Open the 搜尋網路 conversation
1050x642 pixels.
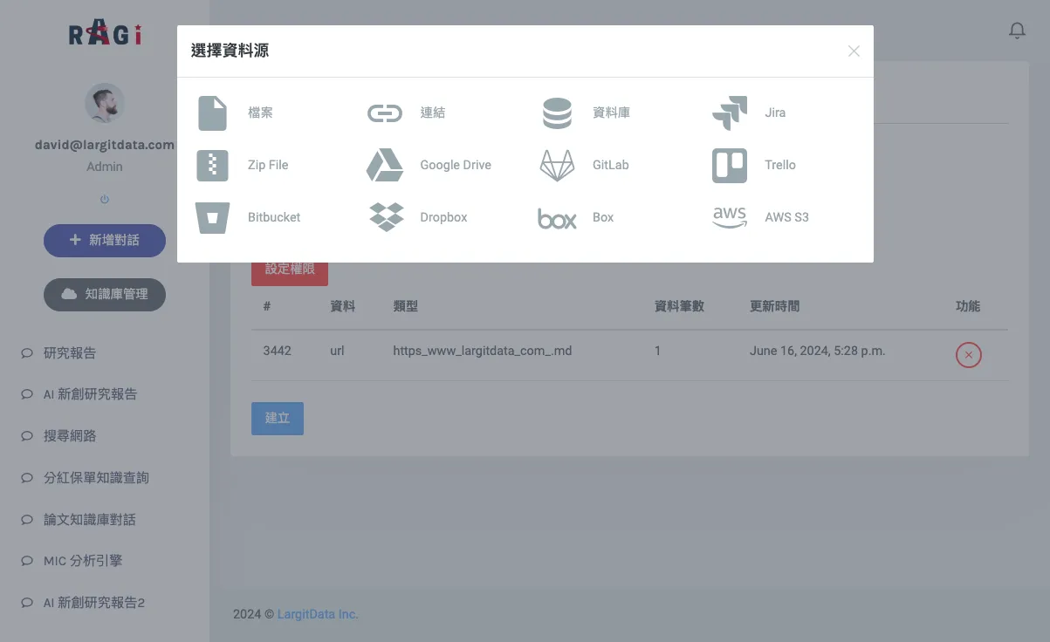pyautogui.click(x=70, y=436)
